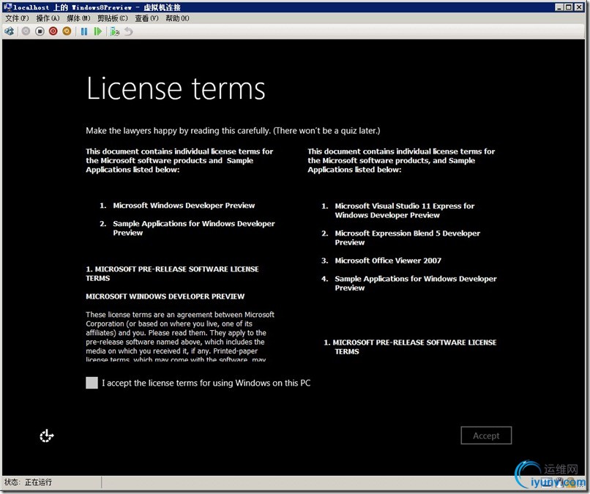Minimize the virtual machine connection window
The height and width of the screenshot is (494, 590).
[559, 7]
